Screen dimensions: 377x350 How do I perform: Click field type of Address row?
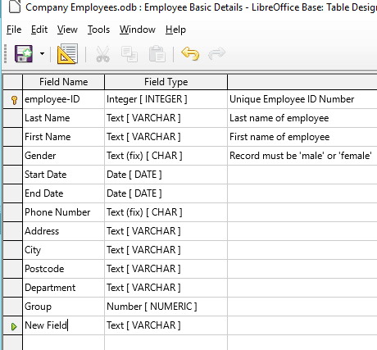point(166,231)
